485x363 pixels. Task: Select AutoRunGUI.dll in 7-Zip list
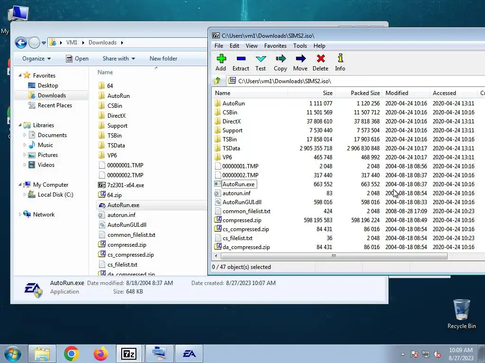click(242, 202)
